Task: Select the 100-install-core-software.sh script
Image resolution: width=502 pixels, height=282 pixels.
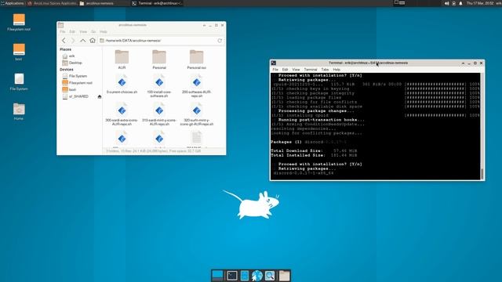Action: click(x=159, y=85)
